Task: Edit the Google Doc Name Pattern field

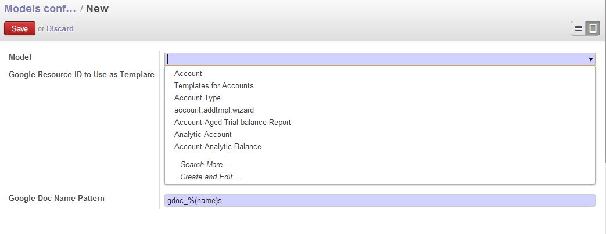Action: tap(380, 200)
